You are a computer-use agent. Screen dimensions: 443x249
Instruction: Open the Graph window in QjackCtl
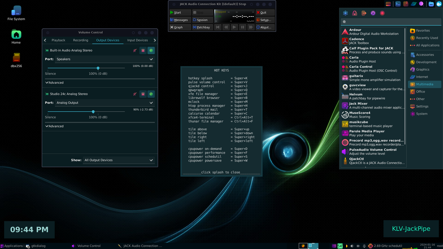[180, 27]
